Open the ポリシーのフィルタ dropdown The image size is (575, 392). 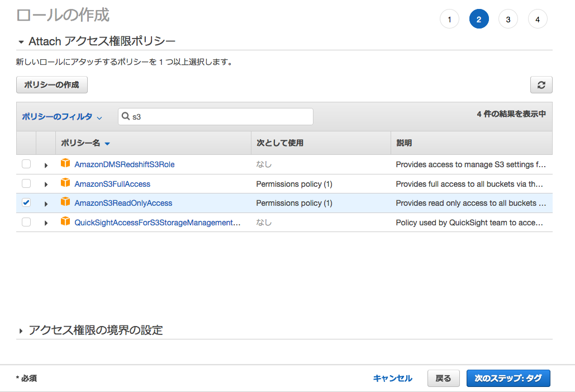[61, 117]
